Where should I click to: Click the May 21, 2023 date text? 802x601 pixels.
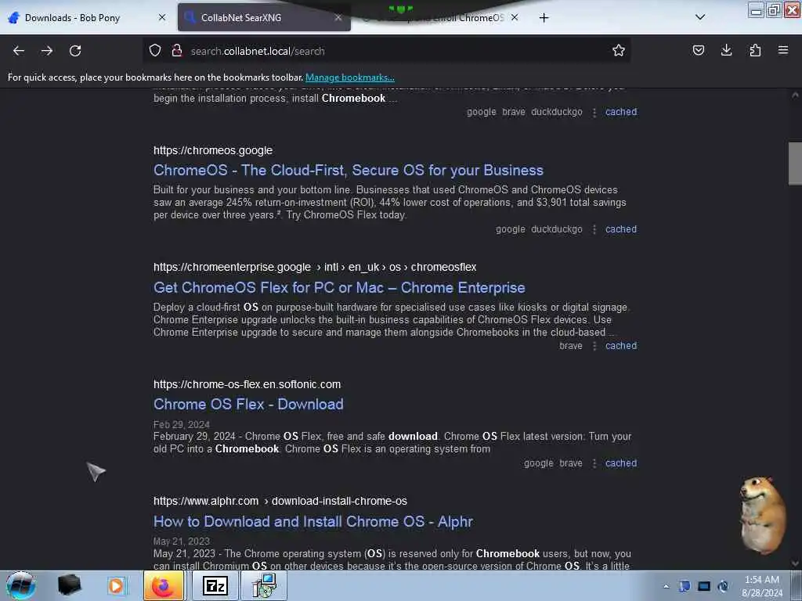[181, 542]
